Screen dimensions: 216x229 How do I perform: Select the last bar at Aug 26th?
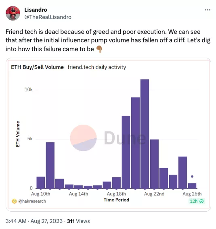tap(192, 186)
